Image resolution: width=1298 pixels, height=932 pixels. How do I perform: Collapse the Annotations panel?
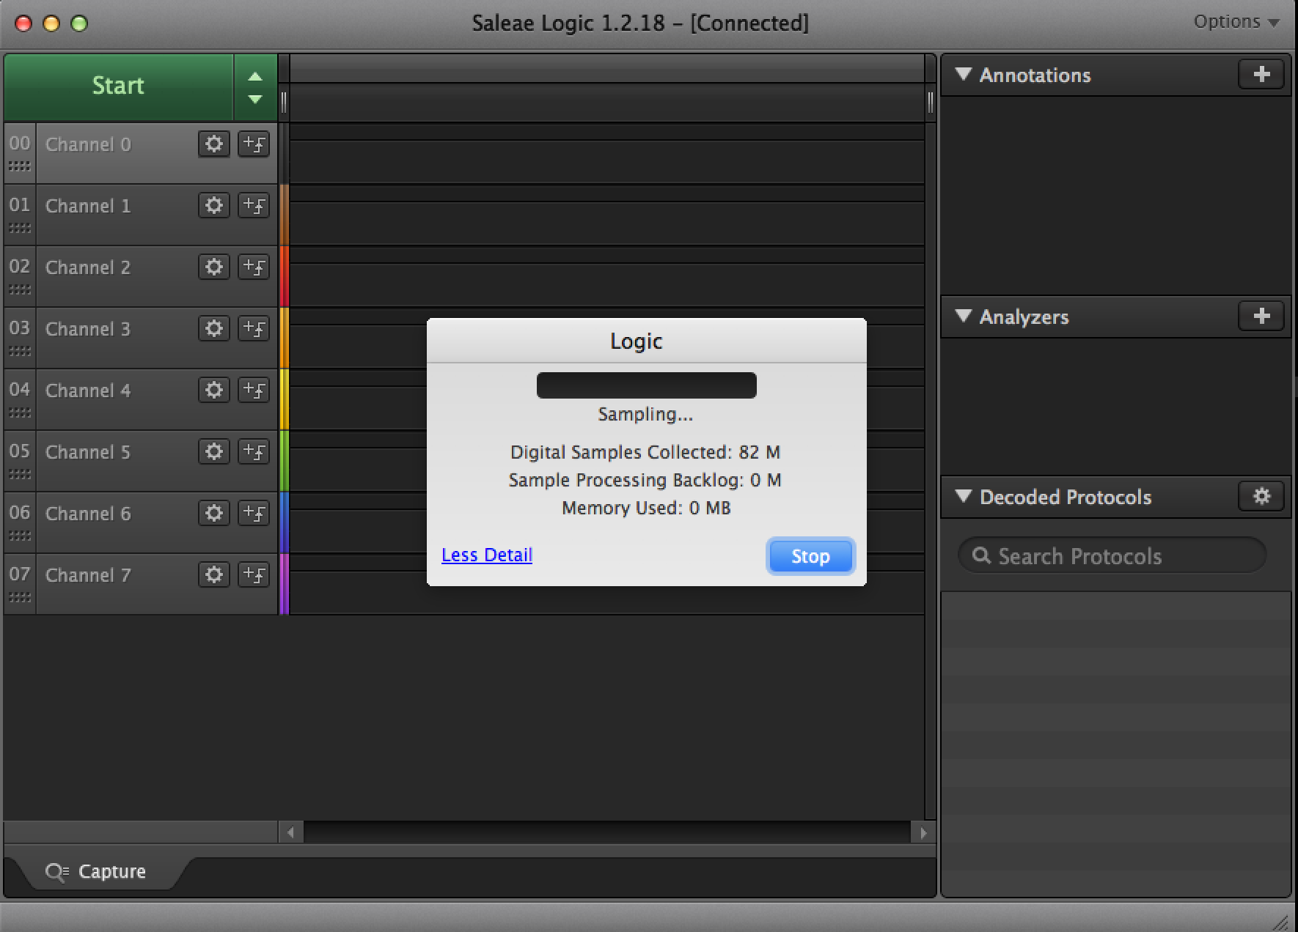tap(964, 75)
